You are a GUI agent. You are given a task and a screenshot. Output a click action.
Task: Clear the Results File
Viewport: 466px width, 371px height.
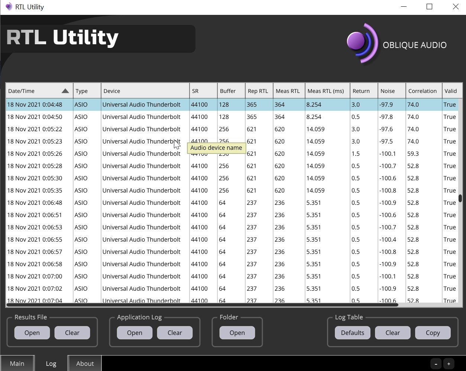[x=72, y=333]
